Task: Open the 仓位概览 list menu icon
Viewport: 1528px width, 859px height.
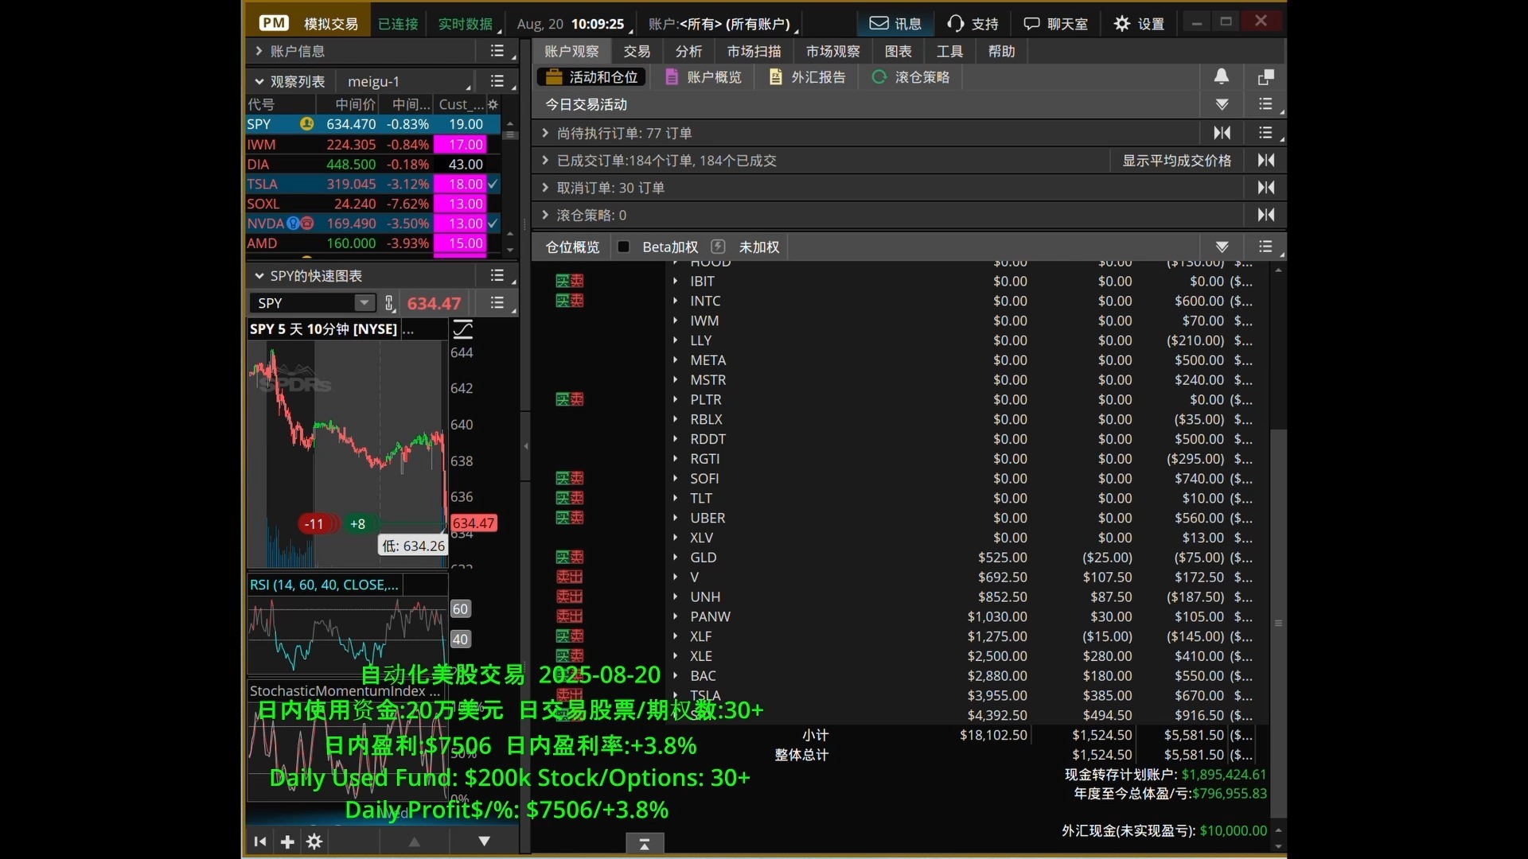Action: 1266,247
